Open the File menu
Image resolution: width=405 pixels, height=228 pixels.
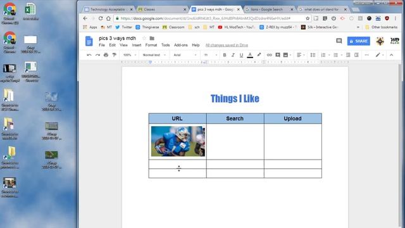coord(102,45)
